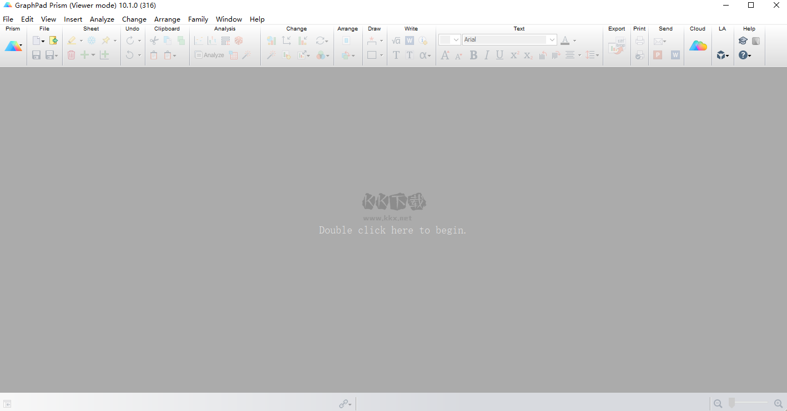Viewport: 787px width, 411px height.
Task: Click the Save file icon
Action: tap(36, 55)
